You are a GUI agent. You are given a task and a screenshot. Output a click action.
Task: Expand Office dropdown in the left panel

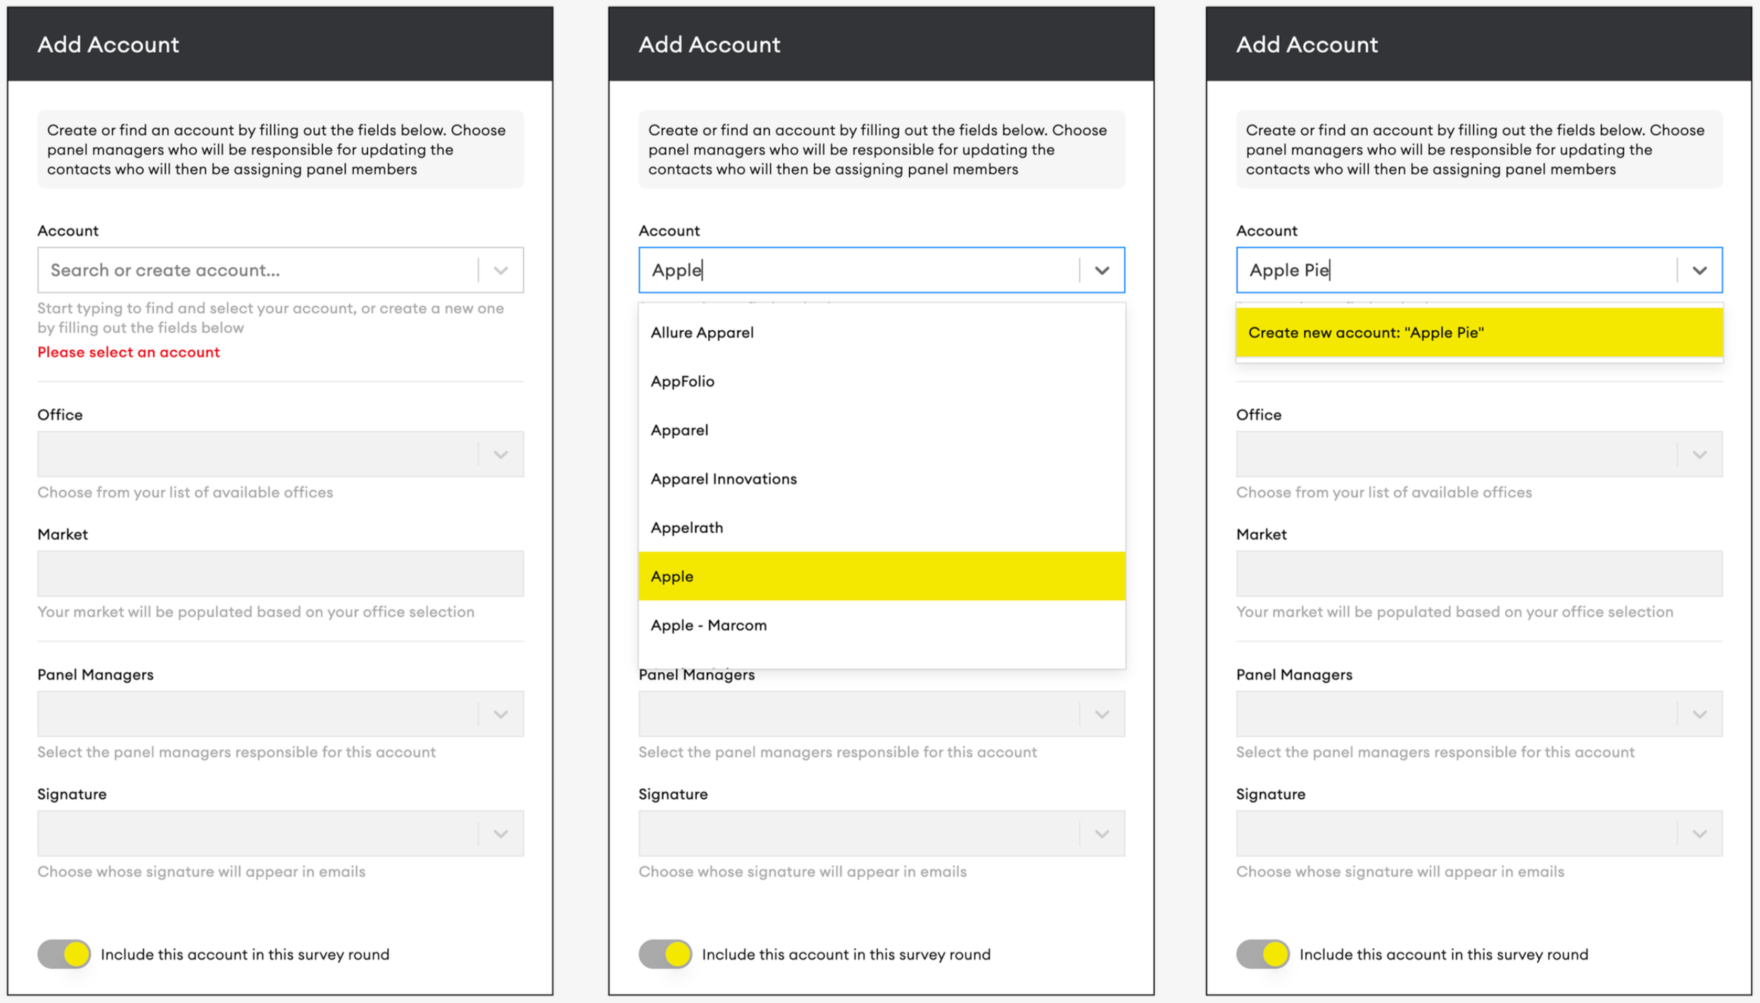(x=501, y=455)
